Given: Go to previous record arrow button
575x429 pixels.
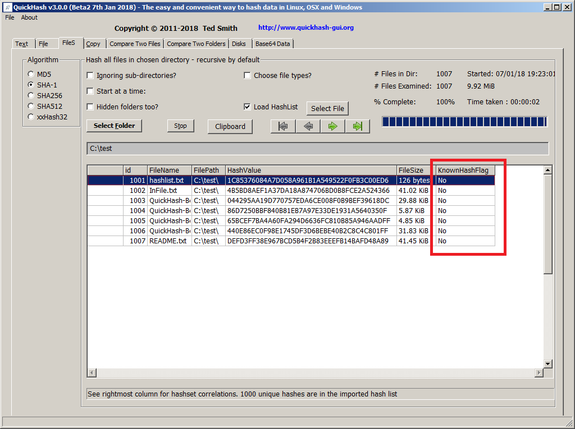Looking at the screenshot, I should [308, 126].
